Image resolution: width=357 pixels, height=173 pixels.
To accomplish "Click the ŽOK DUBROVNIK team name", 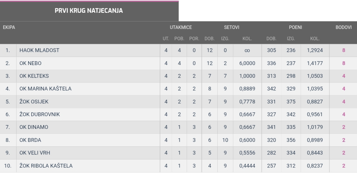I will click(x=40, y=114).
